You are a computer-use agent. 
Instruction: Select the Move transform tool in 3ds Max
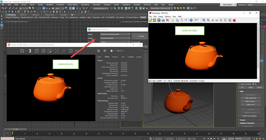44,8
